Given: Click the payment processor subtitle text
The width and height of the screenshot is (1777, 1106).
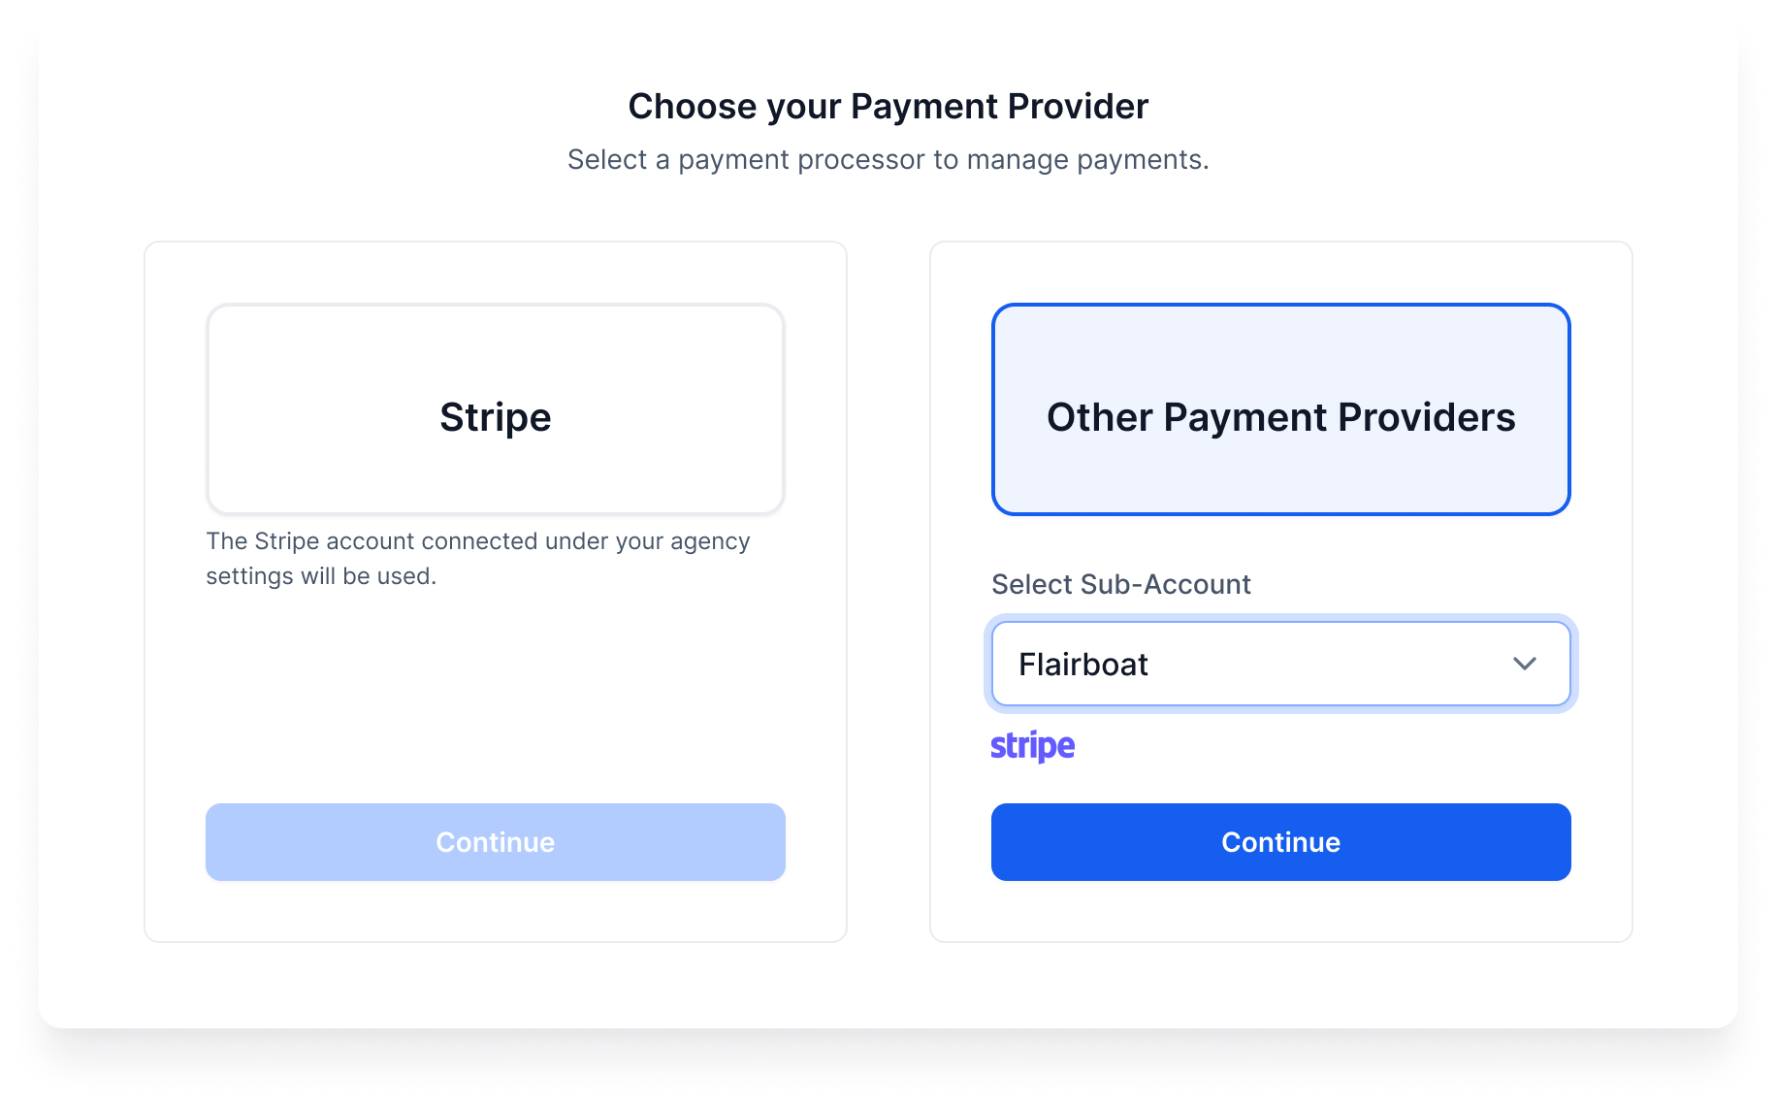Looking at the screenshot, I should (888, 159).
